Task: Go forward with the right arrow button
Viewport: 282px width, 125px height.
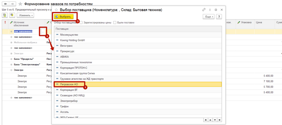Action: [x=12, y=4]
